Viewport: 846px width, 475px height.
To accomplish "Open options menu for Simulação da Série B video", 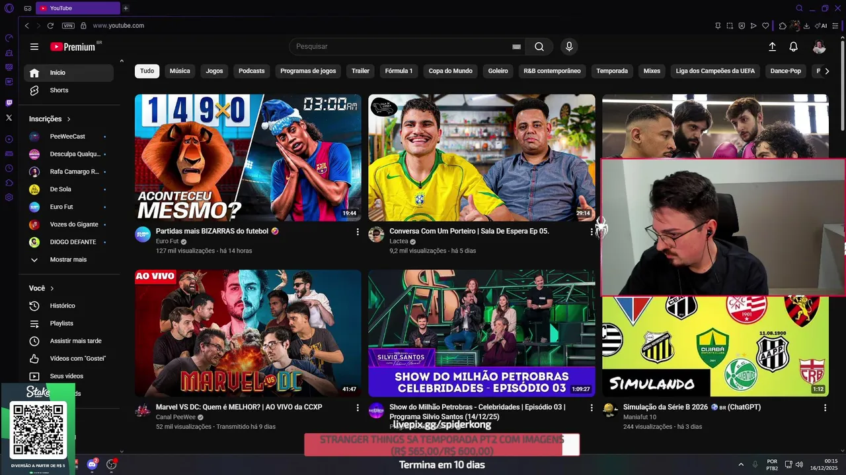I will 825,408.
